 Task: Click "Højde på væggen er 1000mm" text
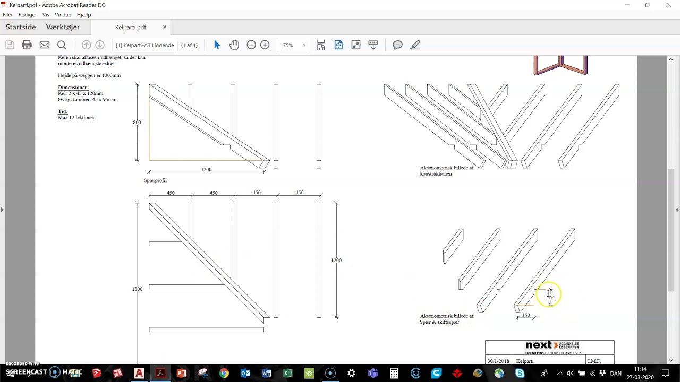click(x=89, y=75)
